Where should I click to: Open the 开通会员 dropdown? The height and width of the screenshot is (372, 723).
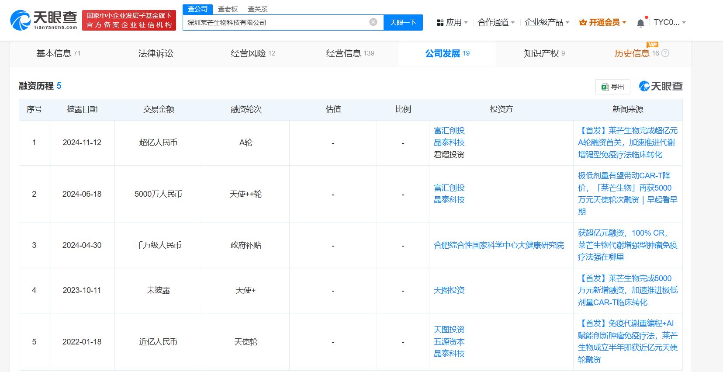pos(603,22)
